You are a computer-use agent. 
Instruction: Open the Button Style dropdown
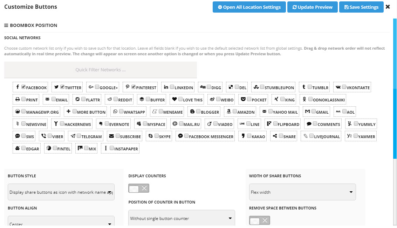(61, 192)
